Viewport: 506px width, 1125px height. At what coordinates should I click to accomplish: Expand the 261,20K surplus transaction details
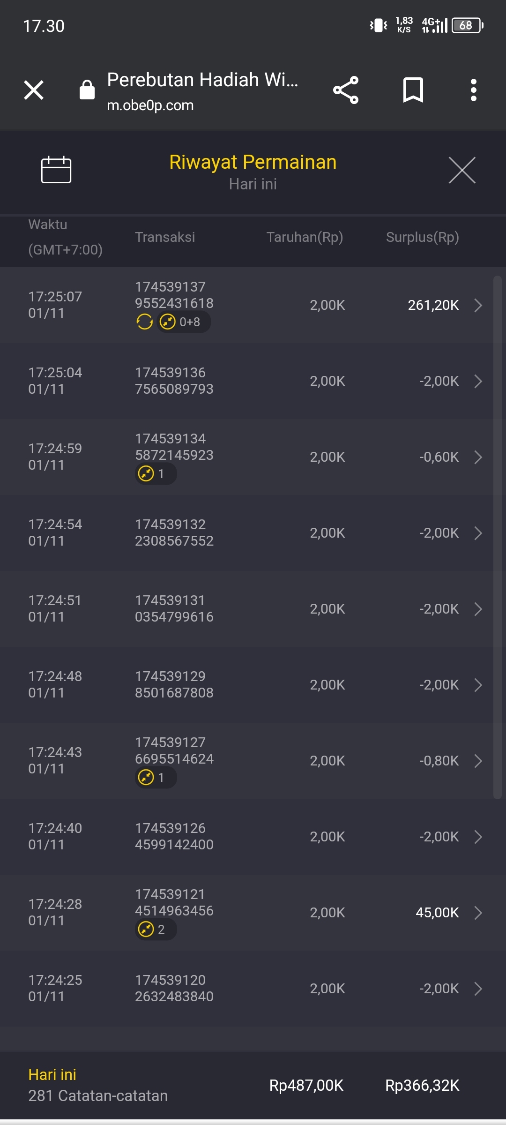(x=478, y=305)
